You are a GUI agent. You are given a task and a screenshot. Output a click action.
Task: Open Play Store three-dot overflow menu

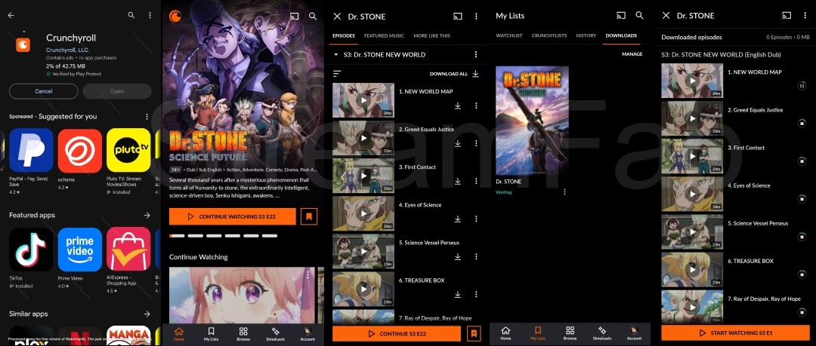pyautogui.click(x=150, y=16)
